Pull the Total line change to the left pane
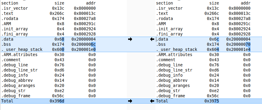262x110 pixels. (x=152, y=101)
